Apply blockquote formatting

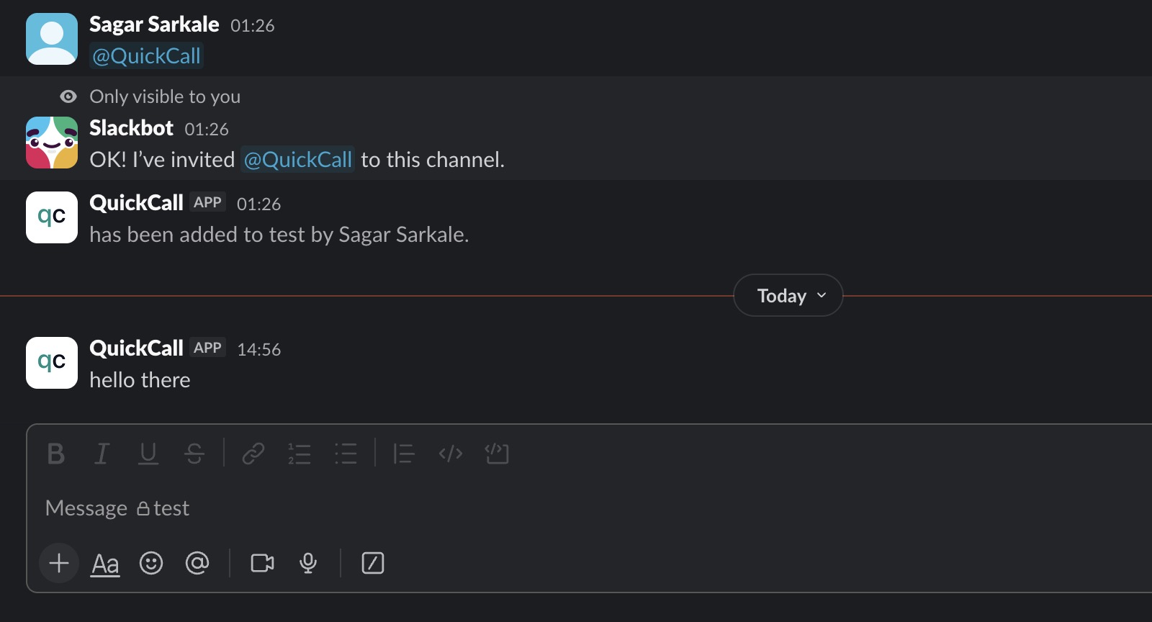(404, 454)
